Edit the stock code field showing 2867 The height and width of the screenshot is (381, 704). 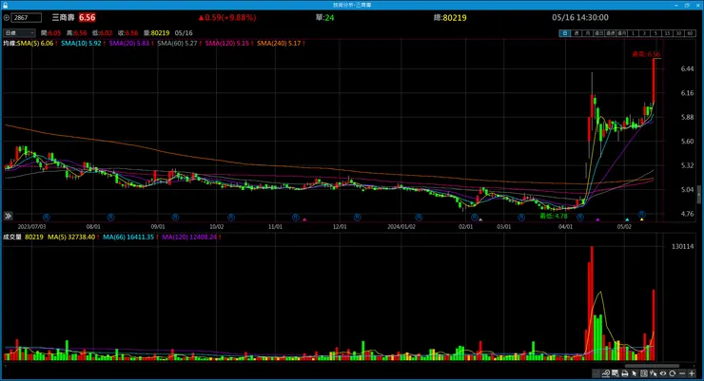tap(27, 17)
